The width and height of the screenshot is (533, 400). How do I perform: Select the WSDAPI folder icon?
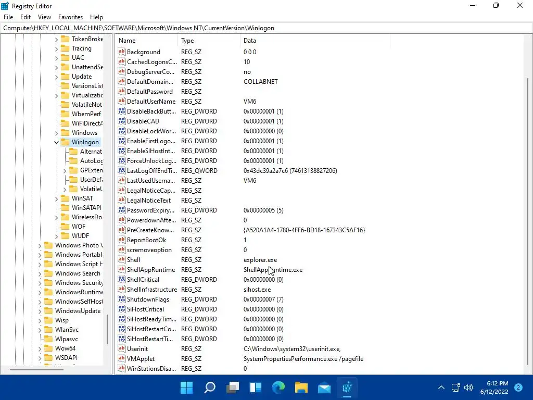click(48, 357)
